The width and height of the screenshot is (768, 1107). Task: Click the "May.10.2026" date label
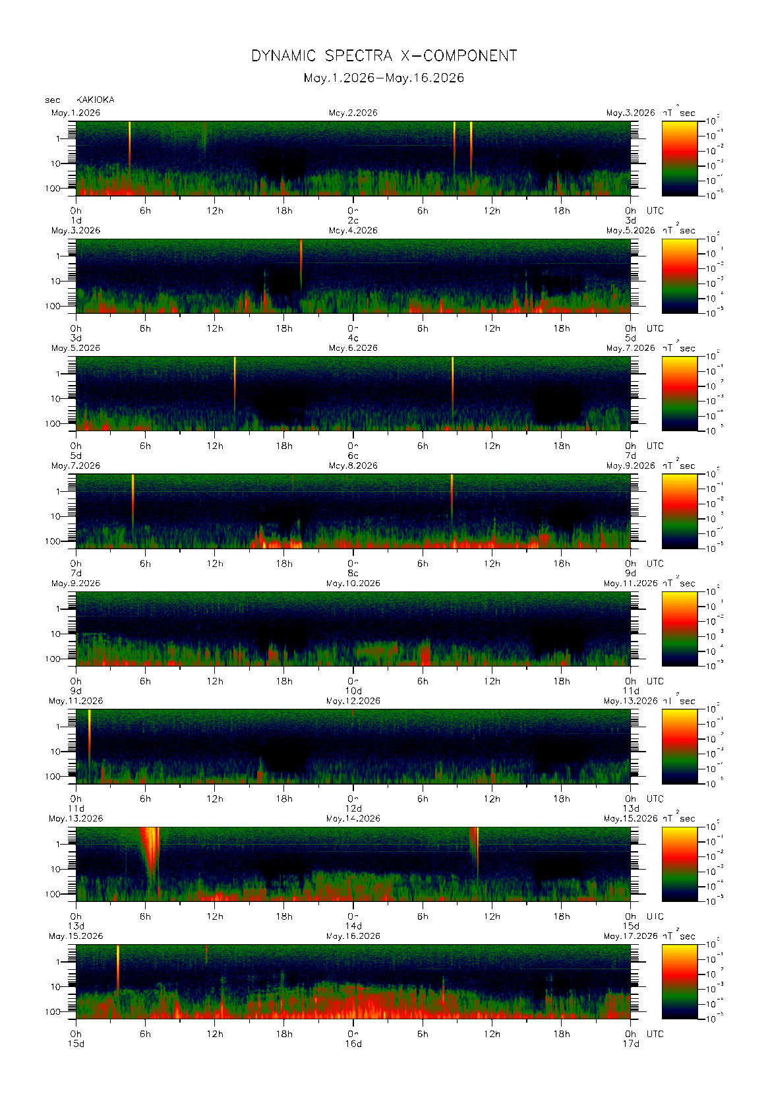[353, 583]
